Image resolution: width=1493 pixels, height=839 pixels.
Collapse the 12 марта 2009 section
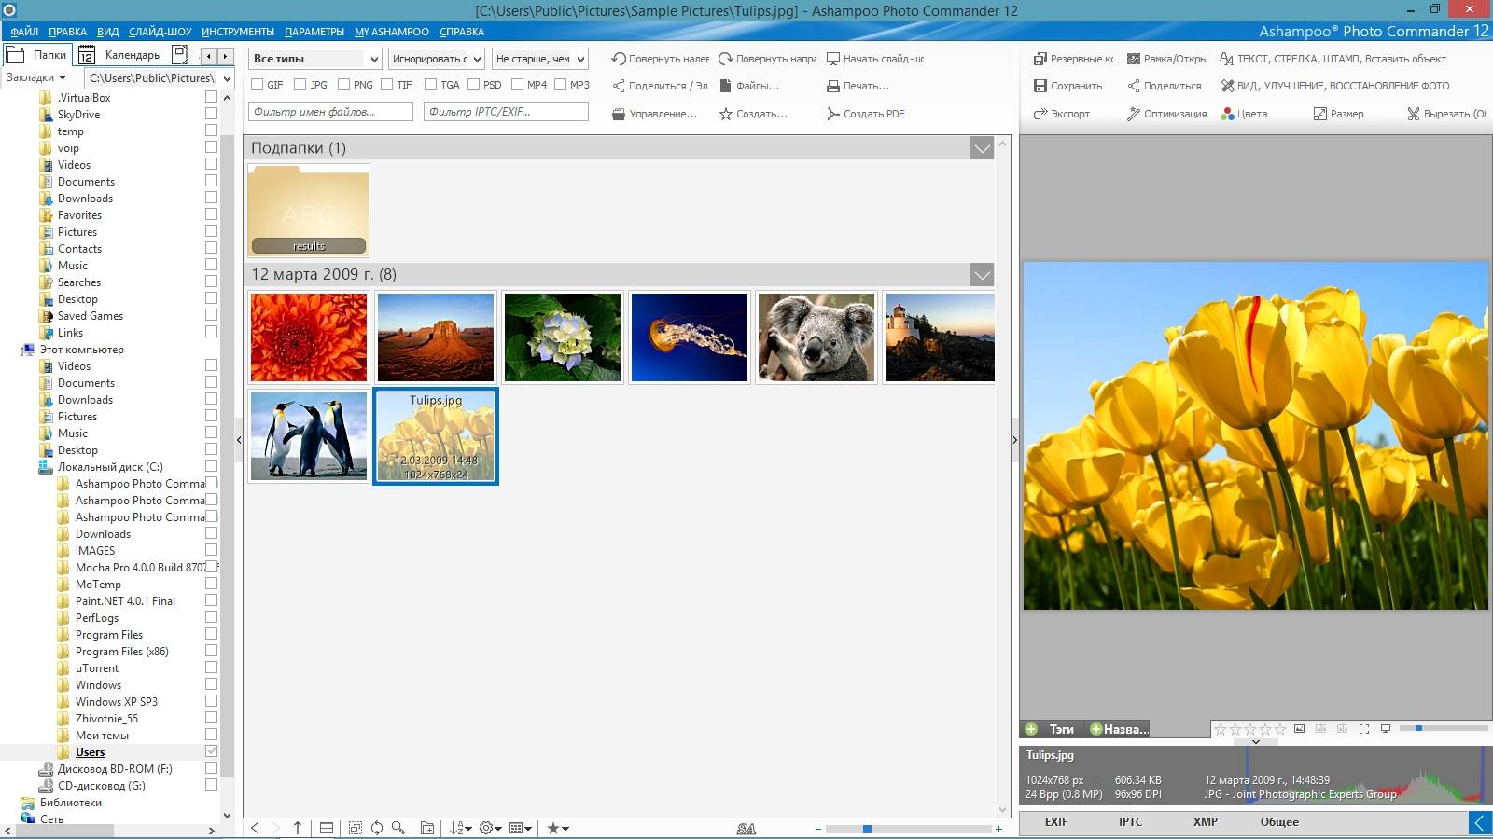(x=982, y=275)
